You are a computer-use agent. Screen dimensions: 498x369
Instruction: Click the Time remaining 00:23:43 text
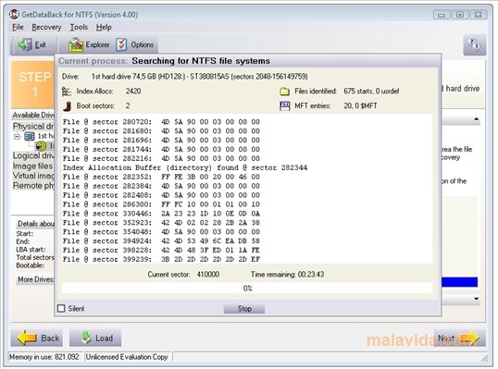[x=288, y=274]
